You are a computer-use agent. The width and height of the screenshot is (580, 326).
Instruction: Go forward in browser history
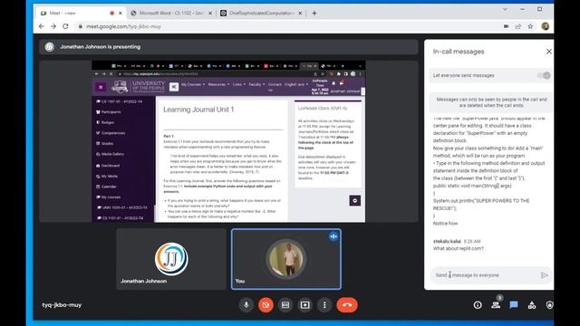53,26
